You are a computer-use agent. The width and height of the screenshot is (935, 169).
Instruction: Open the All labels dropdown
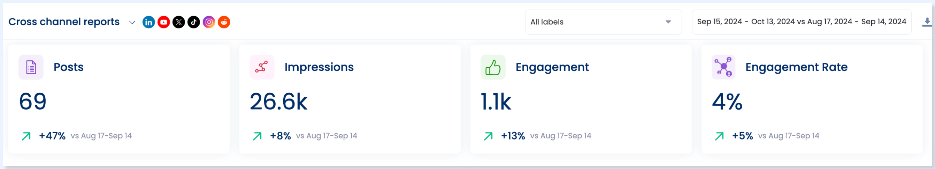[603, 22]
